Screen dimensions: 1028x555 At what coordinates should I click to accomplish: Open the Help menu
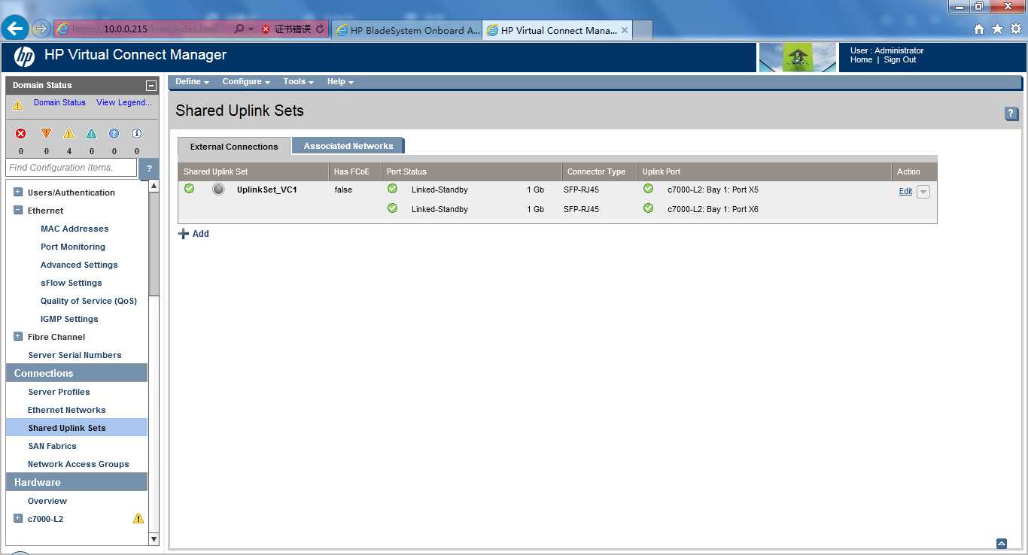coord(340,82)
